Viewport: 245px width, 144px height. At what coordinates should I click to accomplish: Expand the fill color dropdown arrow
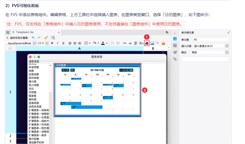[98, 43]
